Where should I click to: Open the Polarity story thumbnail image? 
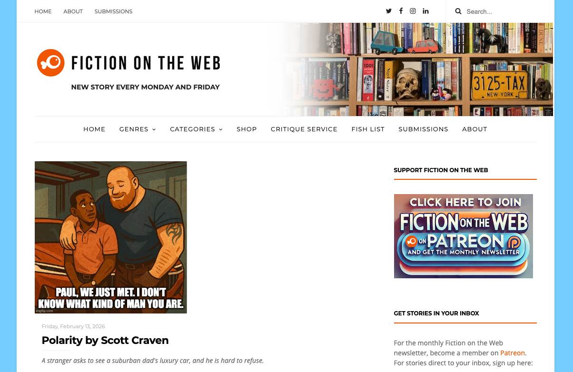tap(111, 237)
